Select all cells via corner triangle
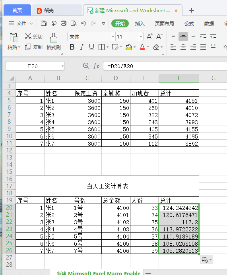Viewport: 227px width, 275px height. (x=12, y=78)
